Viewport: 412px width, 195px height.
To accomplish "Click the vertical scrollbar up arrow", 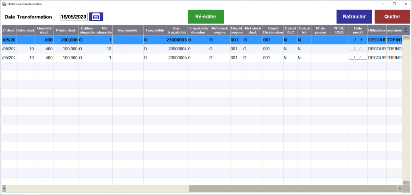I will point(406,37).
